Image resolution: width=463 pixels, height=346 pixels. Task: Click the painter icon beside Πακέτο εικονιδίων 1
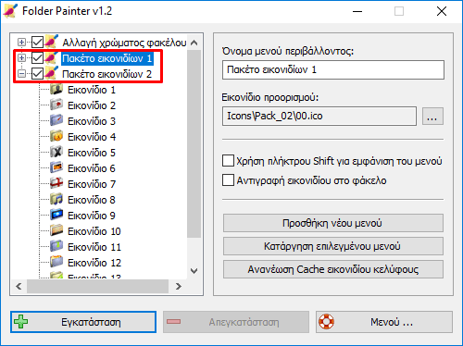(51, 57)
